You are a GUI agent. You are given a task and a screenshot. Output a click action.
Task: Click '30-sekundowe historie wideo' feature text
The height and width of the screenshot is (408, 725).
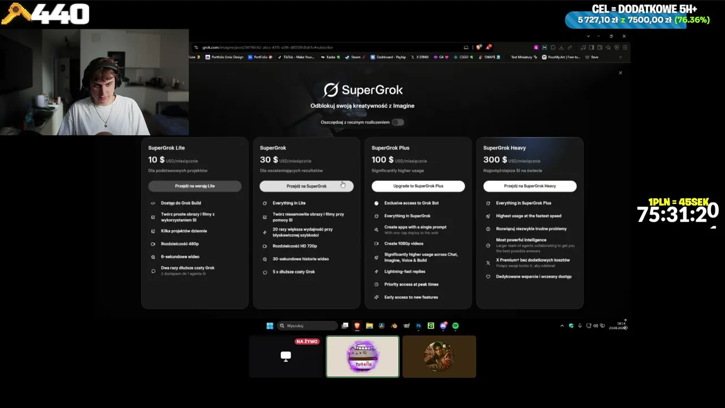point(301,259)
